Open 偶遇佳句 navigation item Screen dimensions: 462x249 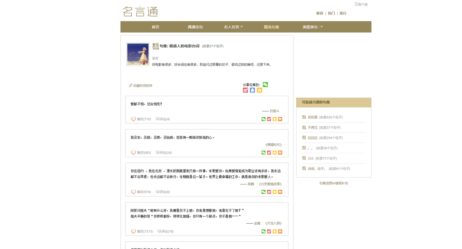pyautogui.click(x=195, y=27)
